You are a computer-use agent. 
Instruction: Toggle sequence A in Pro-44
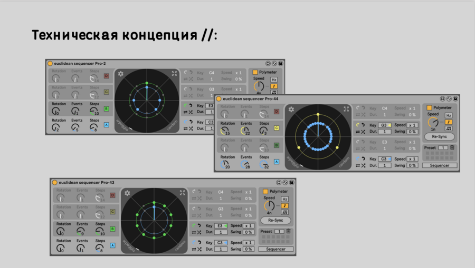point(277,162)
